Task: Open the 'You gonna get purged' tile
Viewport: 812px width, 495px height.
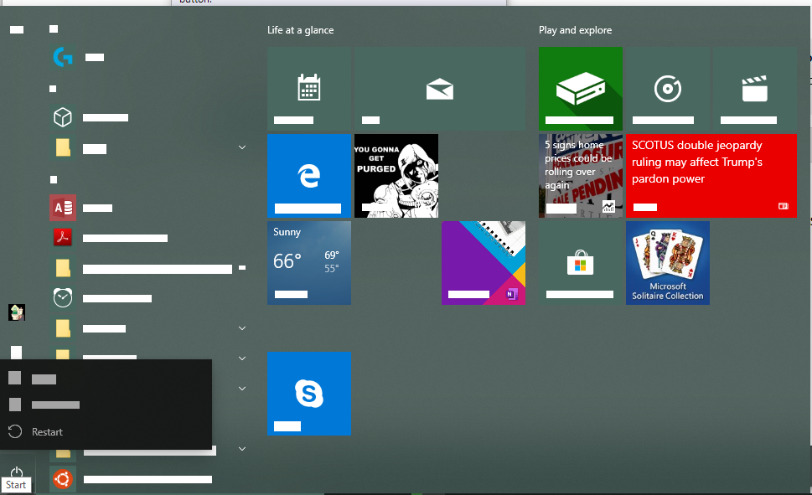Action: click(396, 176)
